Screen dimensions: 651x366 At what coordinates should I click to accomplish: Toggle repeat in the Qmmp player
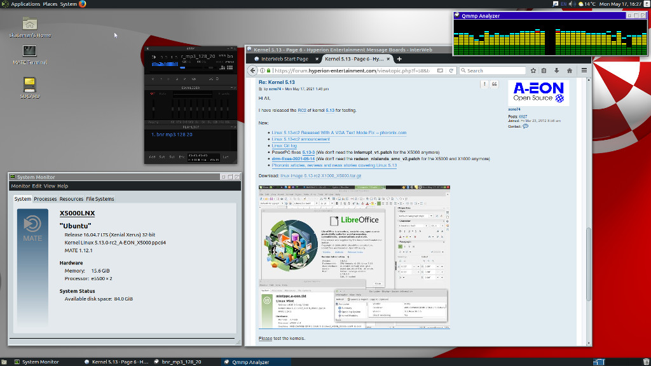217,79
